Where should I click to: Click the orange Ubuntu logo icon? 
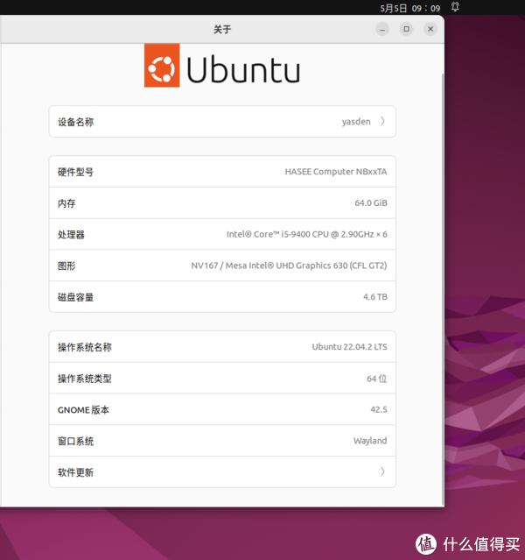(x=162, y=66)
